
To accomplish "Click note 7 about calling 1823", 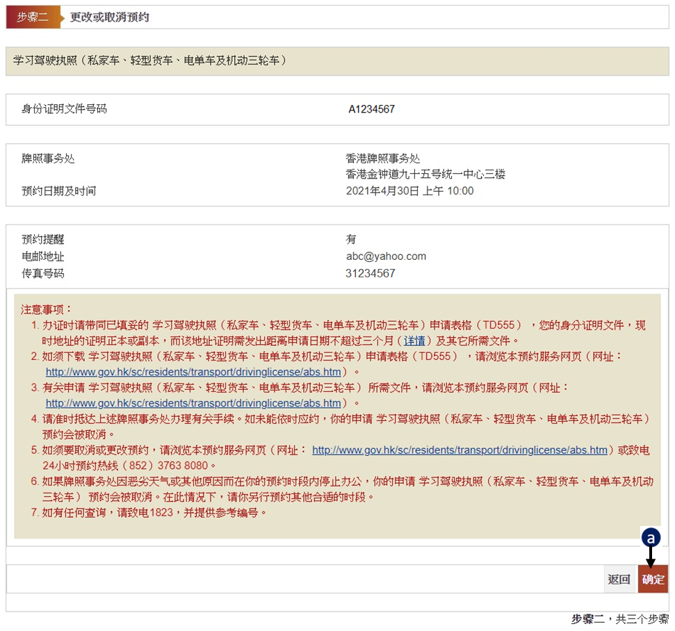I will (149, 513).
